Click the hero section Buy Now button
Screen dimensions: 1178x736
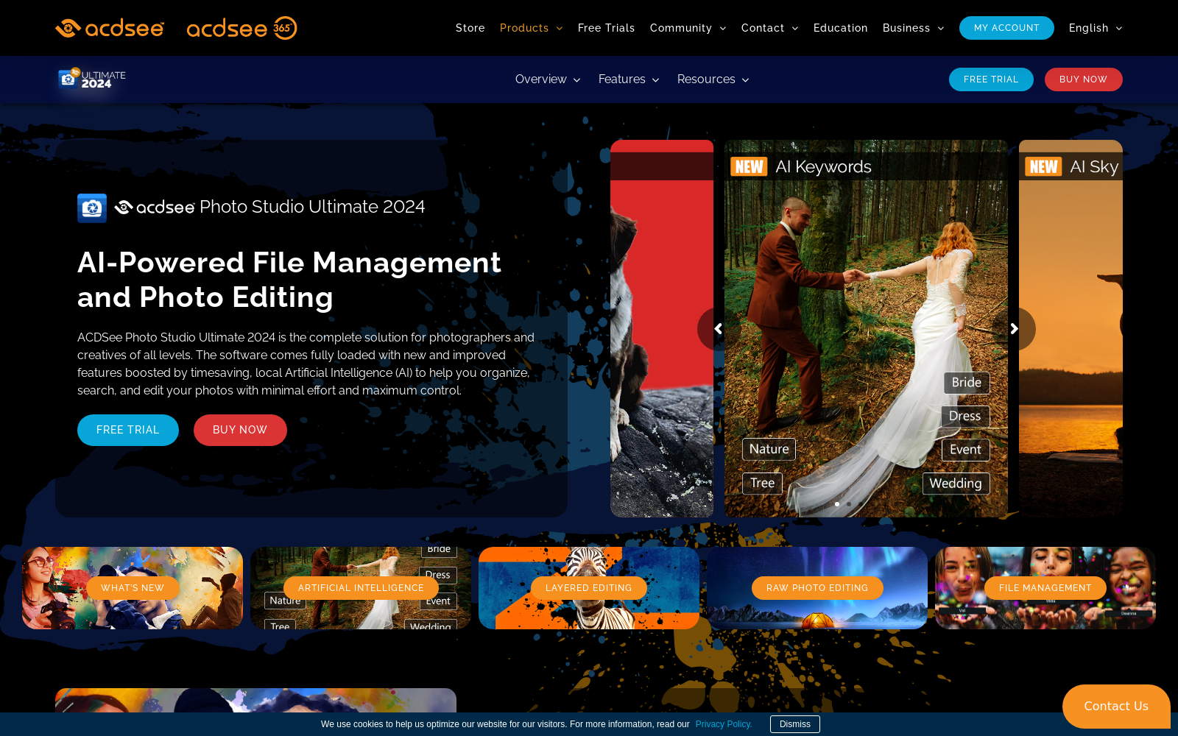click(x=240, y=430)
